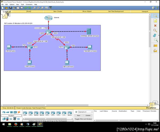The height and width of the screenshot is (132, 160).
Task: Click the [Root] navigation button
Action: 29,11
